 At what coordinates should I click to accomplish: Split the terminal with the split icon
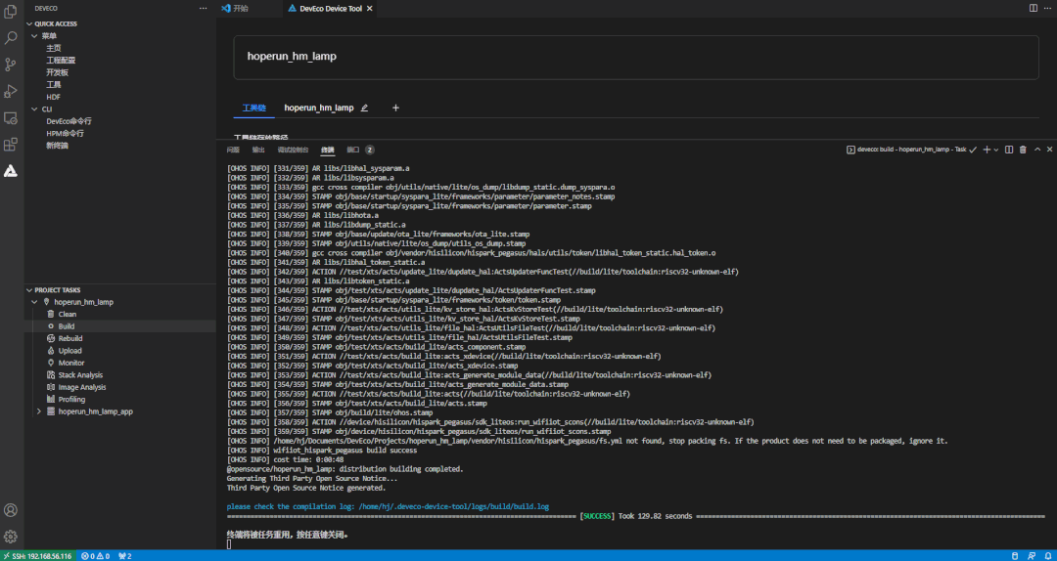(x=1009, y=150)
